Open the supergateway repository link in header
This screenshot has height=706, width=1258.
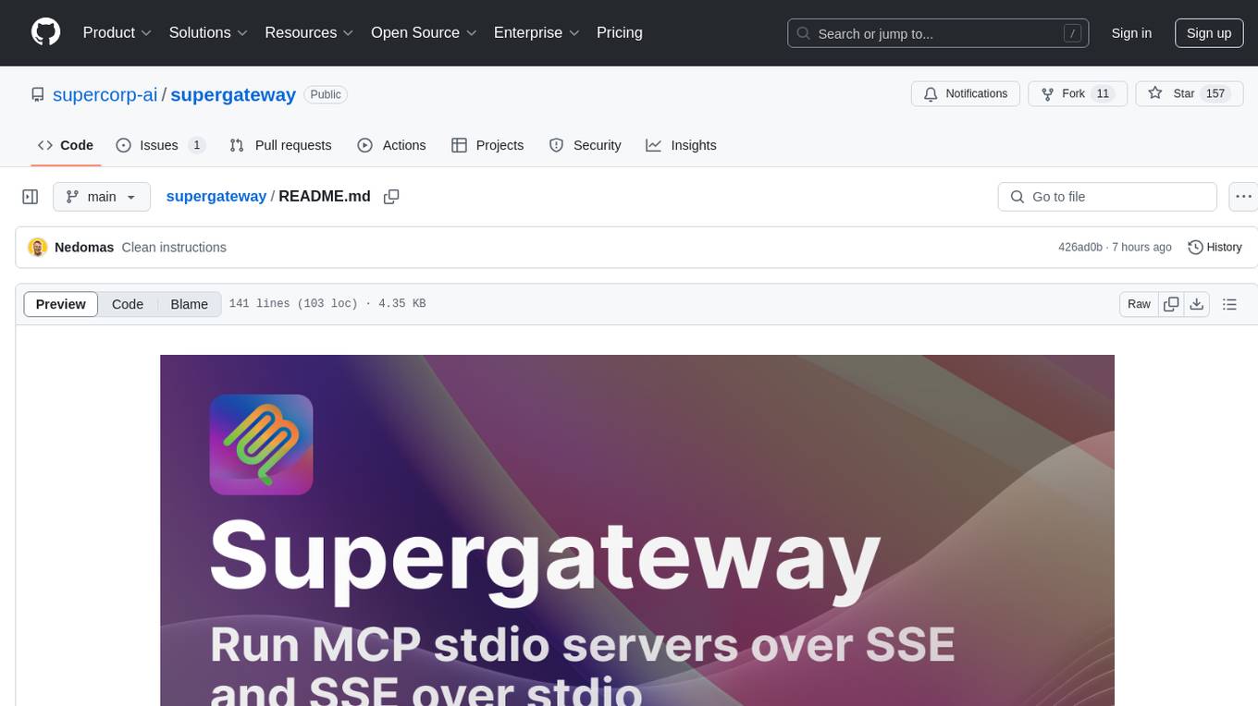click(233, 94)
